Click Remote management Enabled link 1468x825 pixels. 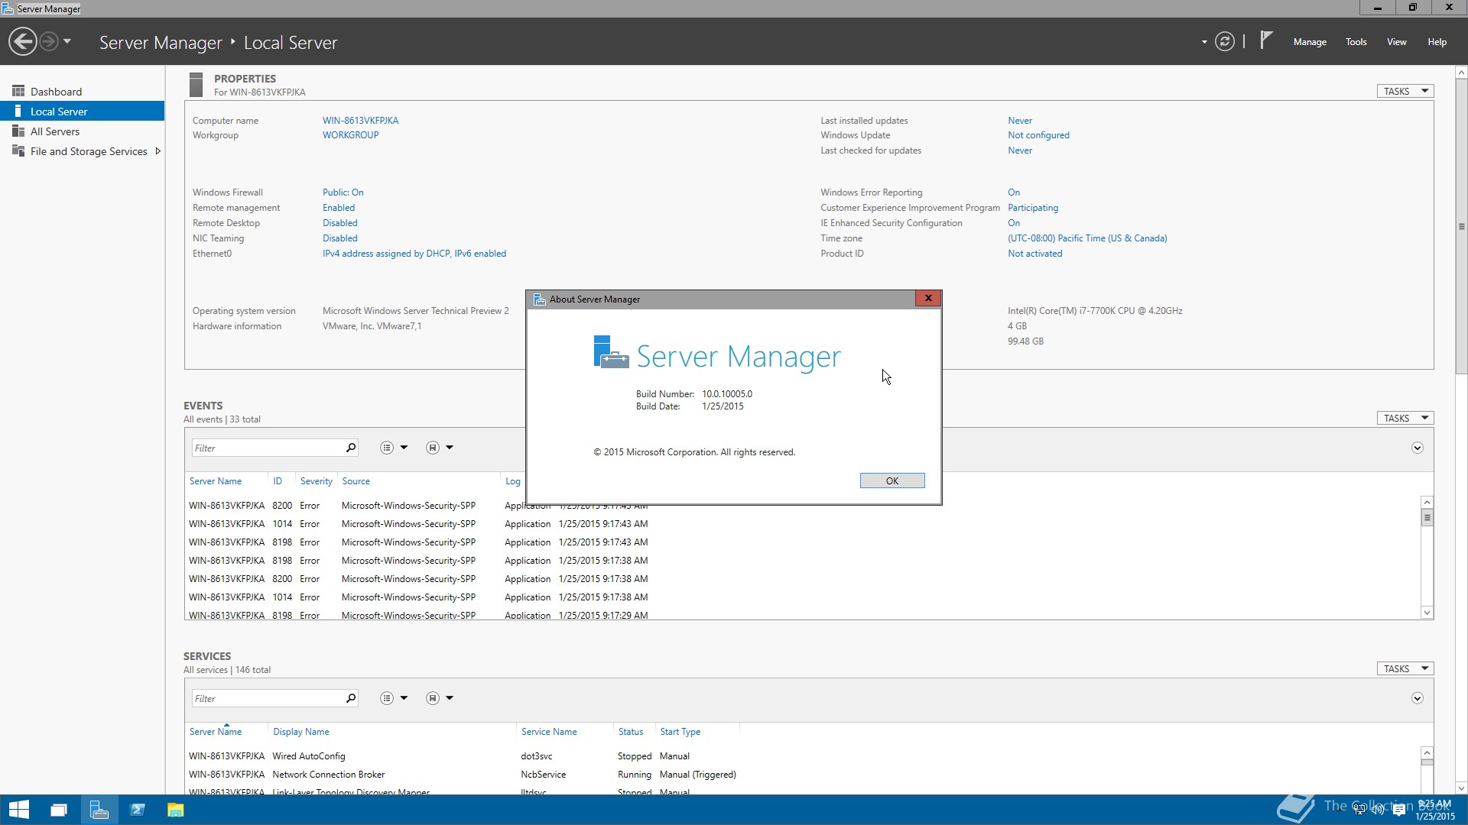click(338, 208)
